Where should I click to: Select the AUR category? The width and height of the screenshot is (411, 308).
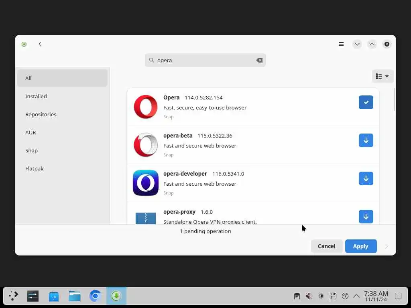point(62,132)
